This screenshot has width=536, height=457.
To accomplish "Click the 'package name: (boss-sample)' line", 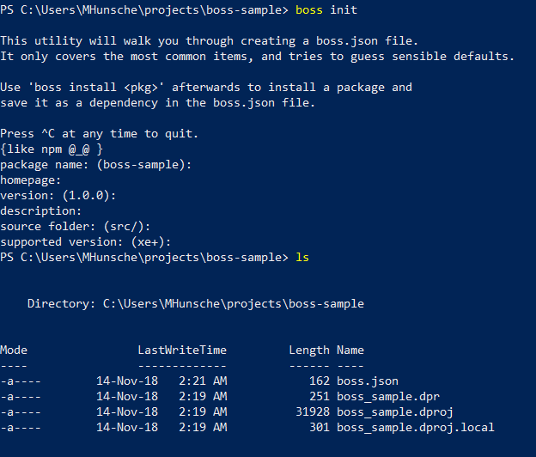I will pos(95,165).
